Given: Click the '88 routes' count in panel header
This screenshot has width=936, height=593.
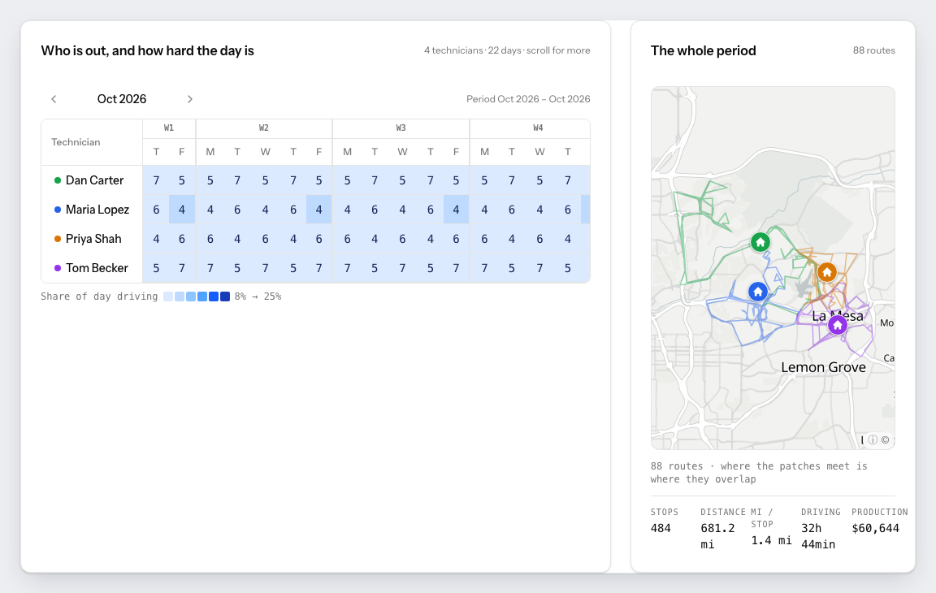Looking at the screenshot, I should coord(874,50).
